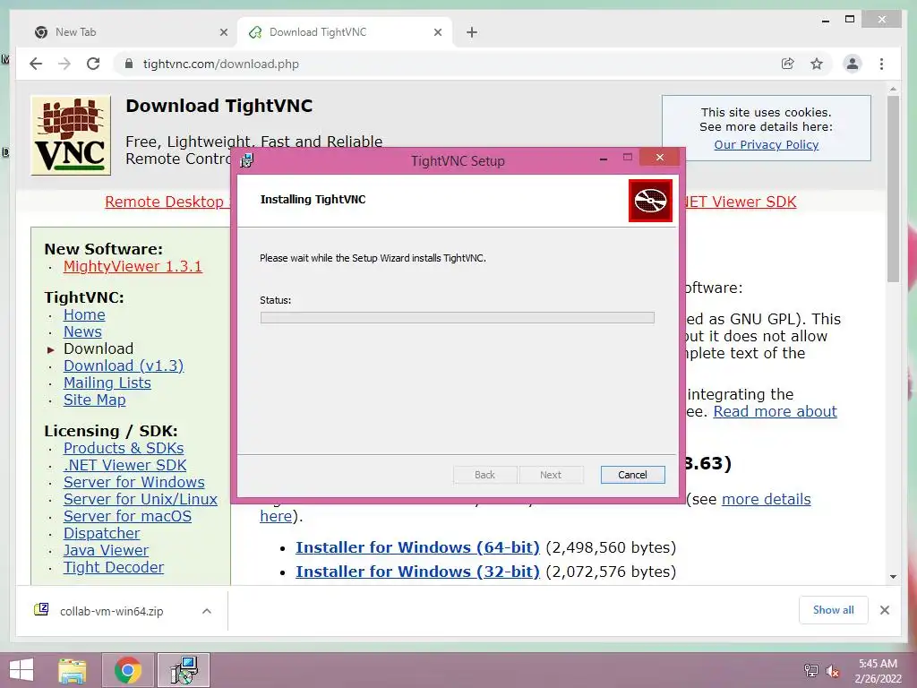Open Products & SDKs link
The height and width of the screenshot is (688, 917).
click(x=124, y=448)
